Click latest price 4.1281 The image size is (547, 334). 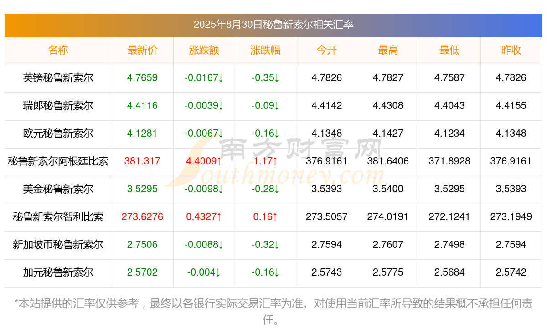pos(143,134)
